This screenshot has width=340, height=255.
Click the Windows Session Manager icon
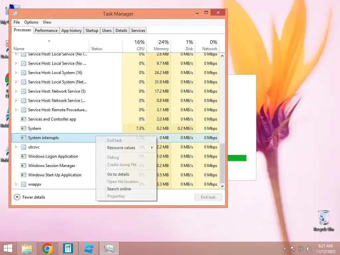pyautogui.click(x=24, y=166)
